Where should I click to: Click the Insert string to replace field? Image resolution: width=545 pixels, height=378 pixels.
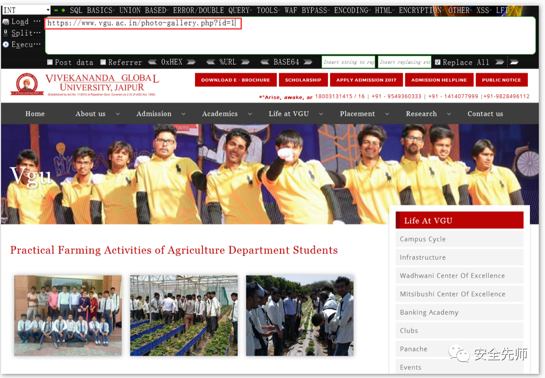click(348, 62)
